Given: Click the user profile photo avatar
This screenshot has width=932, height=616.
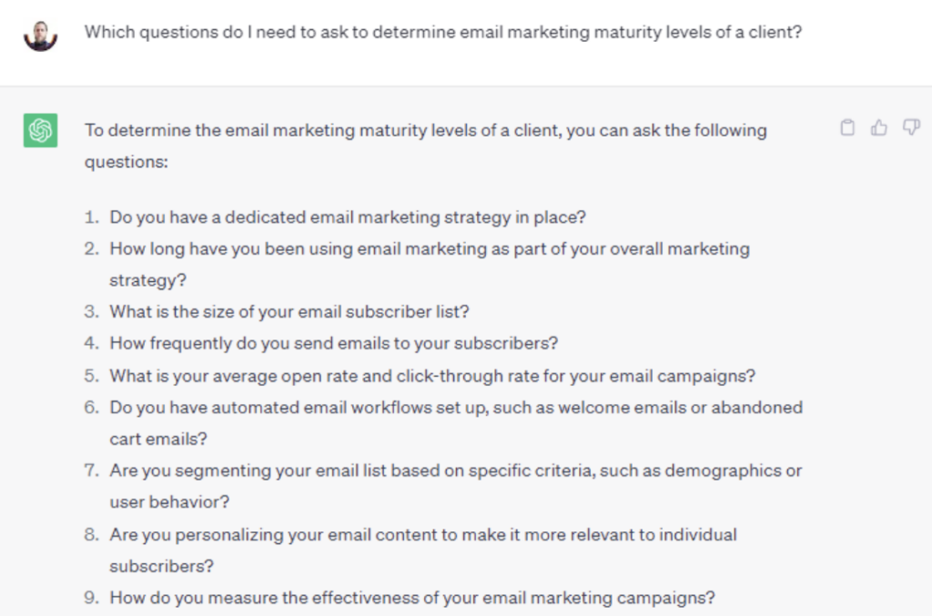Looking at the screenshot, I should click(40, 35).
